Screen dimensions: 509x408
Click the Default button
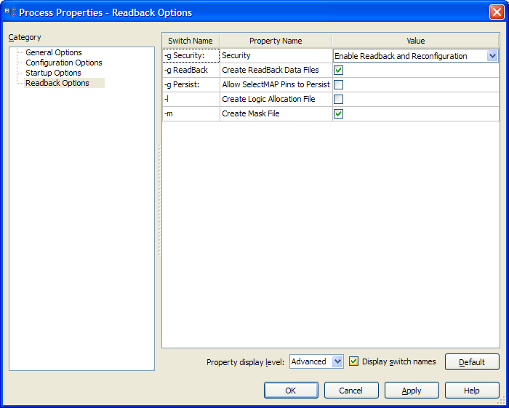pos(472,362)
